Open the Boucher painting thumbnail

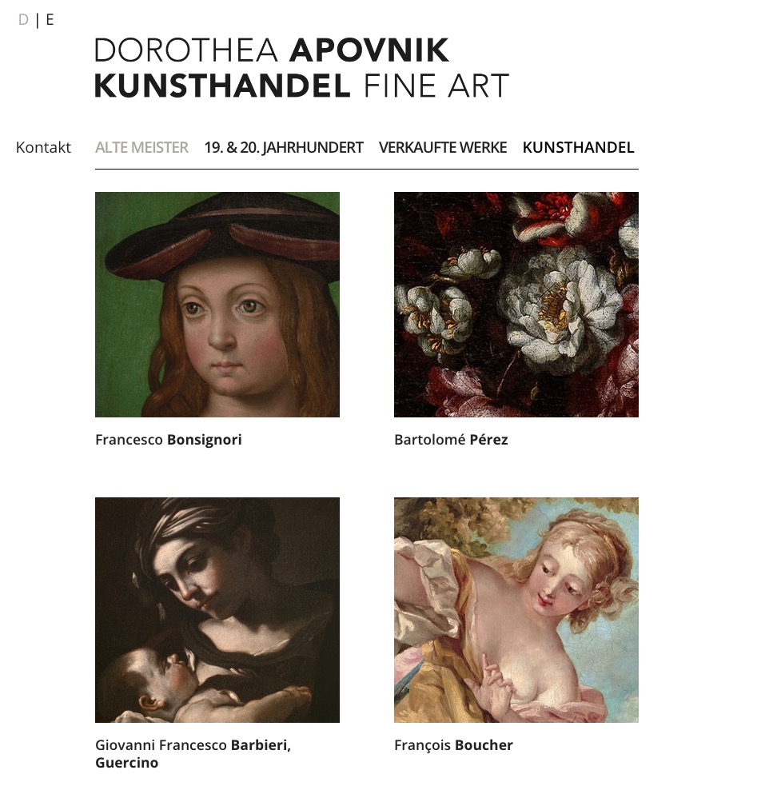click(x=516, y=610)
